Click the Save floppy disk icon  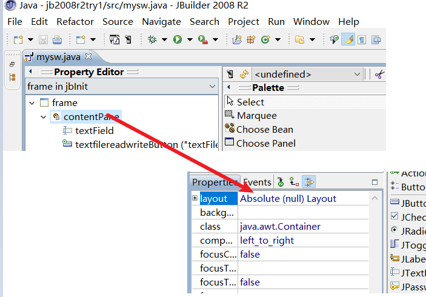click(43, 39)
